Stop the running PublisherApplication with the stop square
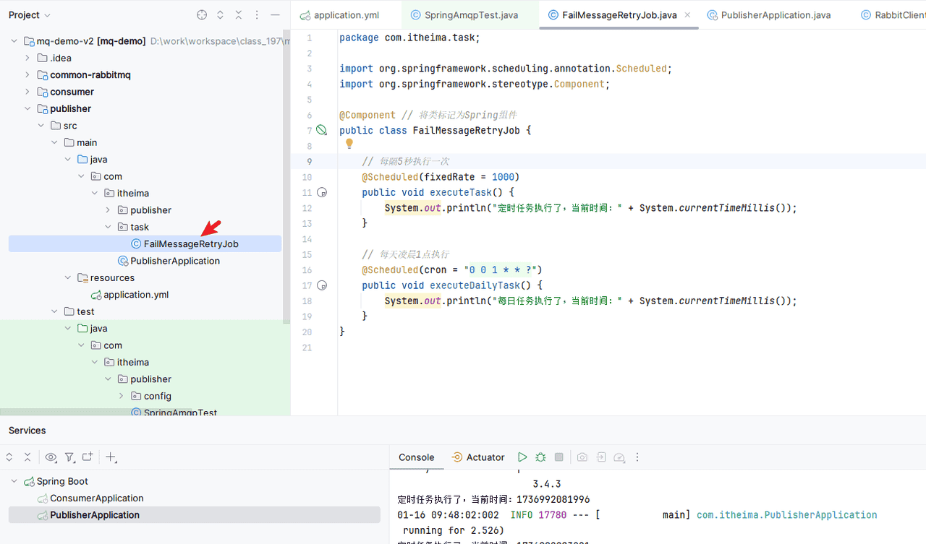 (x=558, y=457)
